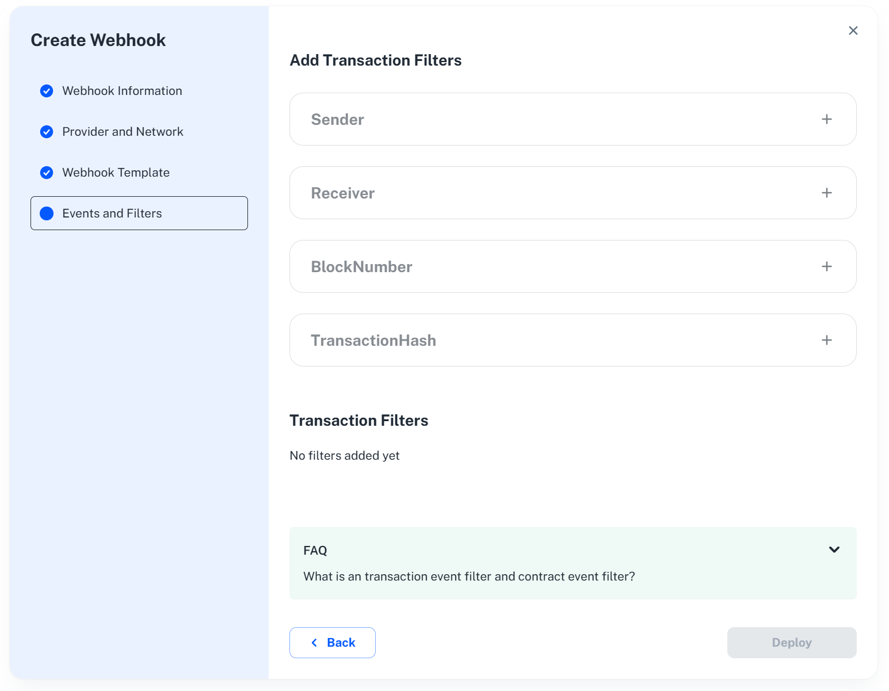The width and height of the screenshot is (889, 691).
Task: Click the checkmark icon beside Webhook Template
Action: tap(47, 172)
